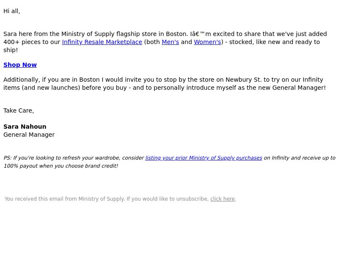Click the 'Sara here from' opening words
This screenshot has height=254, width=339.
pos(25,34)
